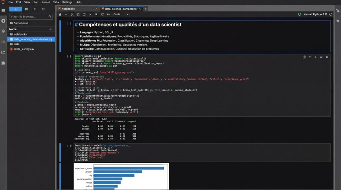Open the Git sidebar icon
This screenshot has height=190, width=341.
3,31
